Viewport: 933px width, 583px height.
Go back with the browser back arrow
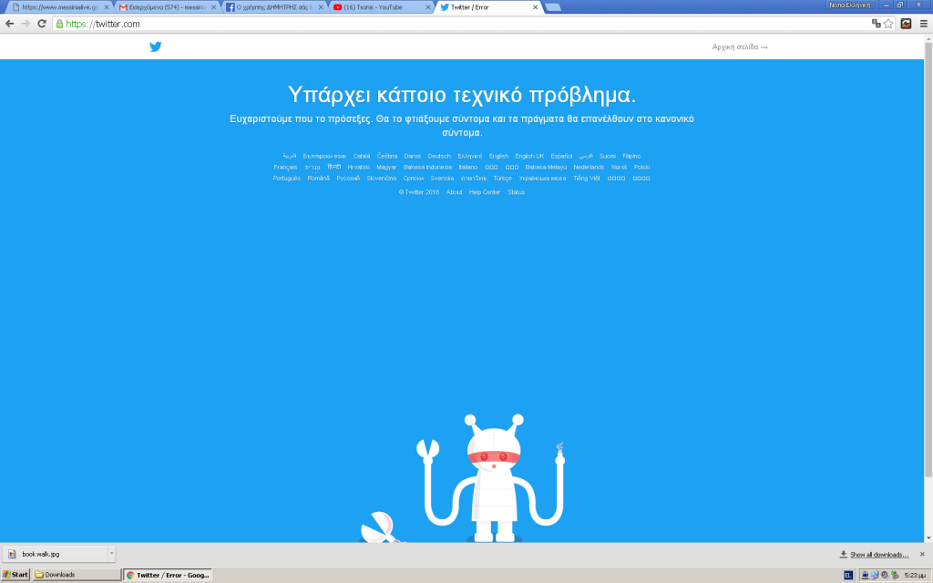(9, 24)
